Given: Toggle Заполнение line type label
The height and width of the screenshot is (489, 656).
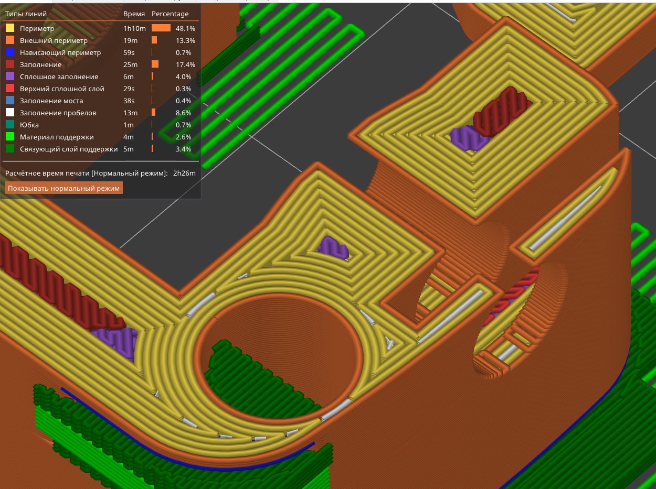Looking at the screenshot, I should coord(40,64).
